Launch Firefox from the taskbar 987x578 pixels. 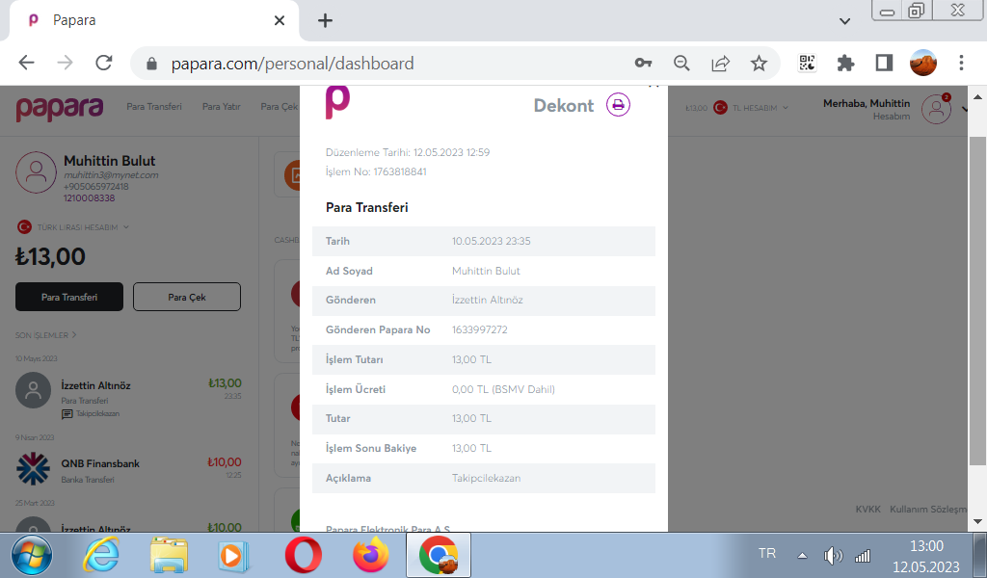(x=371, y=555)
